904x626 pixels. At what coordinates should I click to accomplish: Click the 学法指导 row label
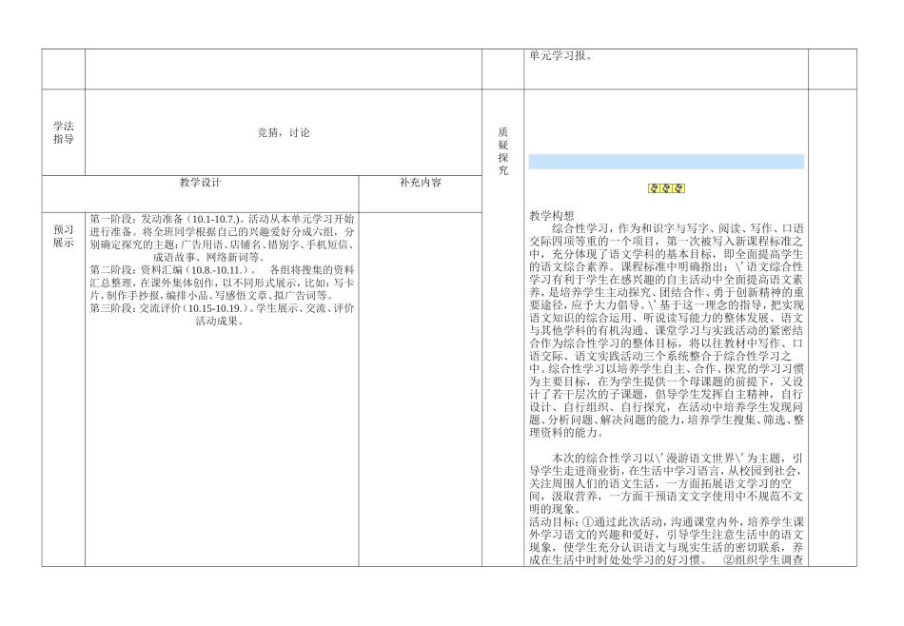[64, 132]
